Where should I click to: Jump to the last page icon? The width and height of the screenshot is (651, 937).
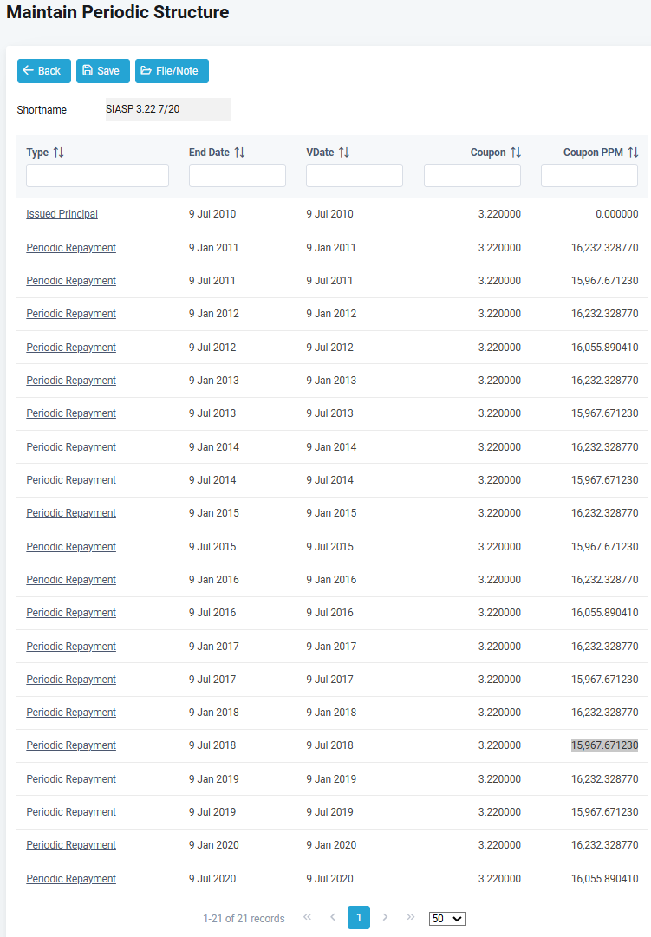tap(411, 918)
